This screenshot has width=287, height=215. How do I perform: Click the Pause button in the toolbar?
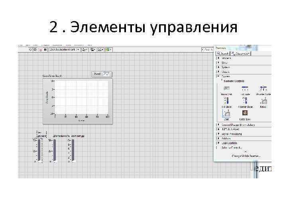(45, 49)
